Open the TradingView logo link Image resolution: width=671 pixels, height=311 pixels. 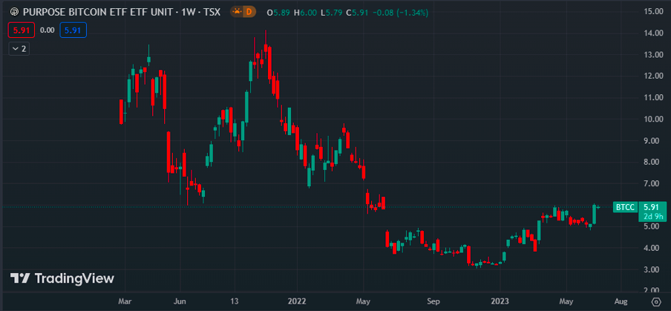point(62,278)
